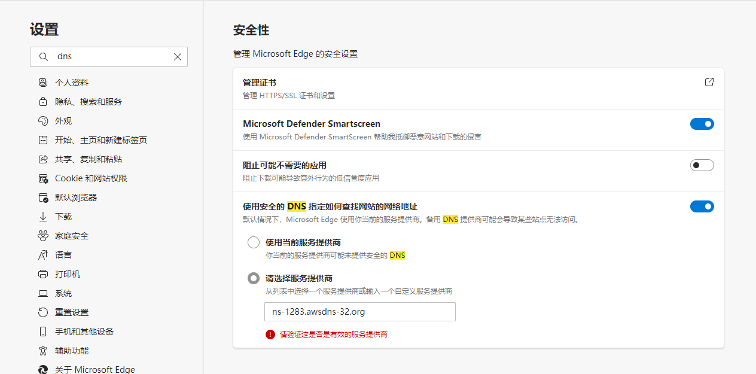
Task: Click the 下载 download arrow icon
Action: pos(43,217)
